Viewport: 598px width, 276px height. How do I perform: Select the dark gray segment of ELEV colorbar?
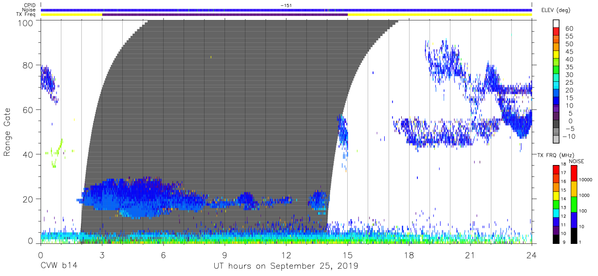(x=557, y=125)
